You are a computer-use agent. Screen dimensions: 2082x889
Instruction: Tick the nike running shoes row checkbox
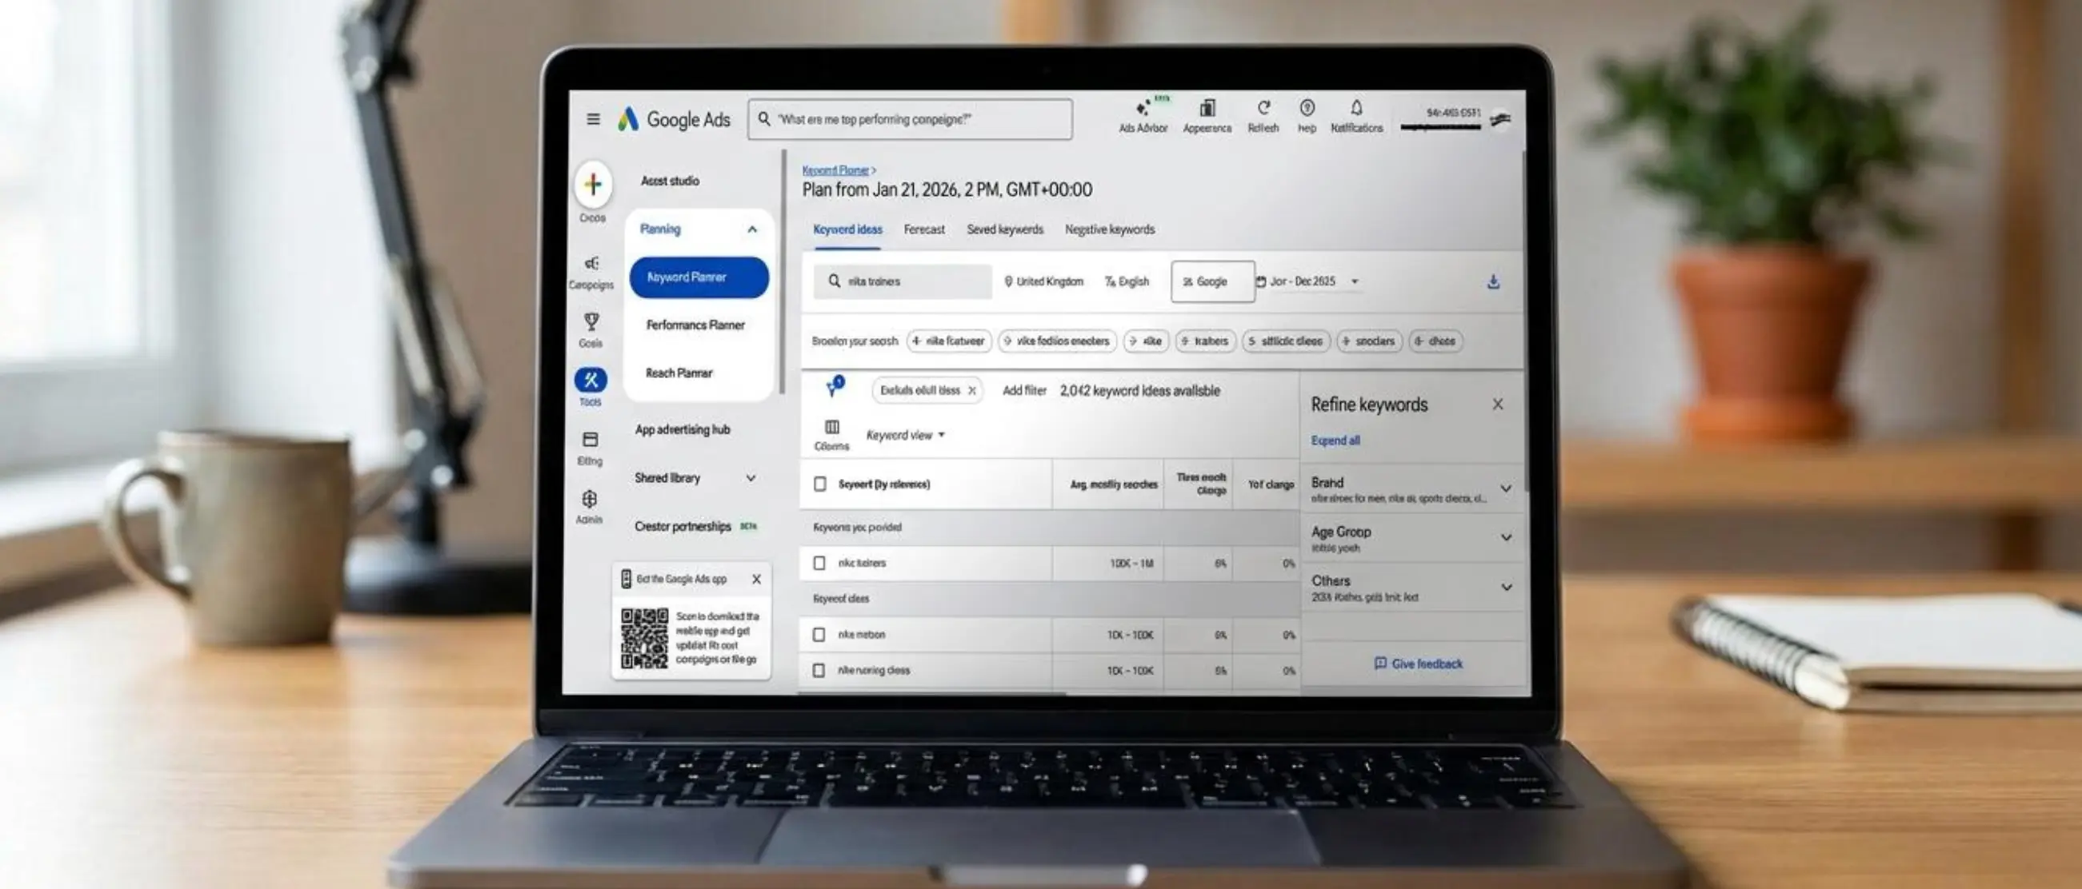point(819,671)
